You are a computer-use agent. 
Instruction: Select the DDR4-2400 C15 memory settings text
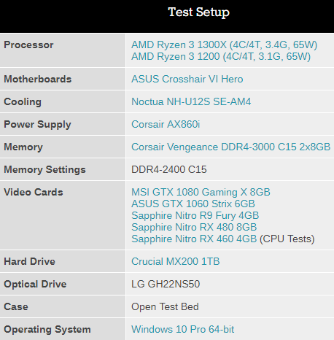coord(169,170)
